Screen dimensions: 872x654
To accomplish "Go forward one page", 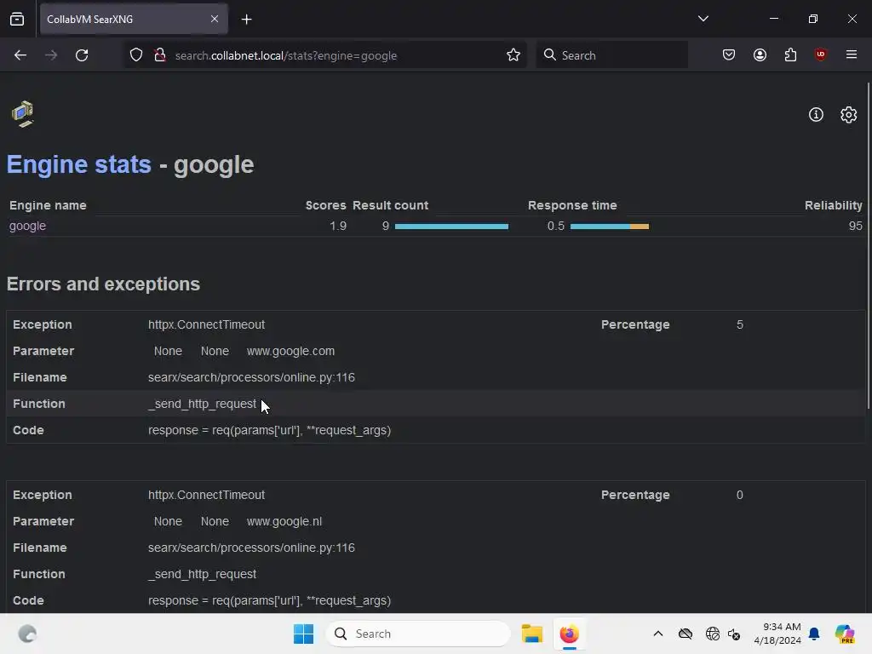I will coord(51,55).
